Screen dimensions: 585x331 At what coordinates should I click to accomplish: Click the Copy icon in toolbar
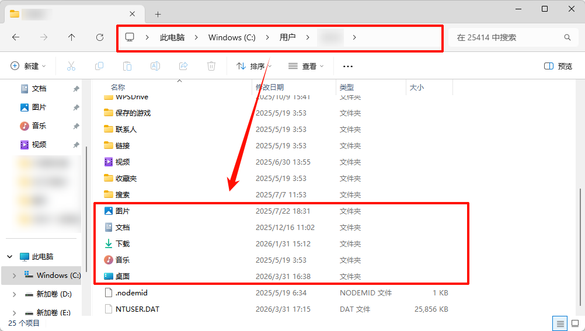click(x=99, y=67)
